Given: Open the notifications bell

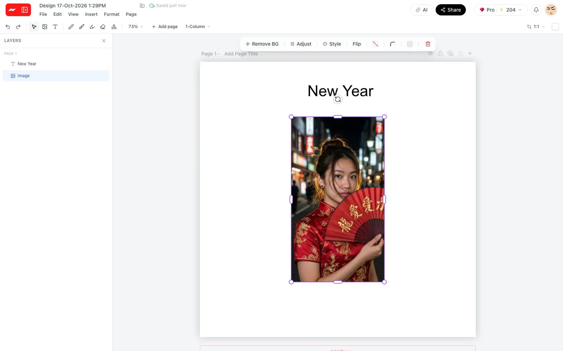Looking at the screenshot, I should [x=536, y=10].
